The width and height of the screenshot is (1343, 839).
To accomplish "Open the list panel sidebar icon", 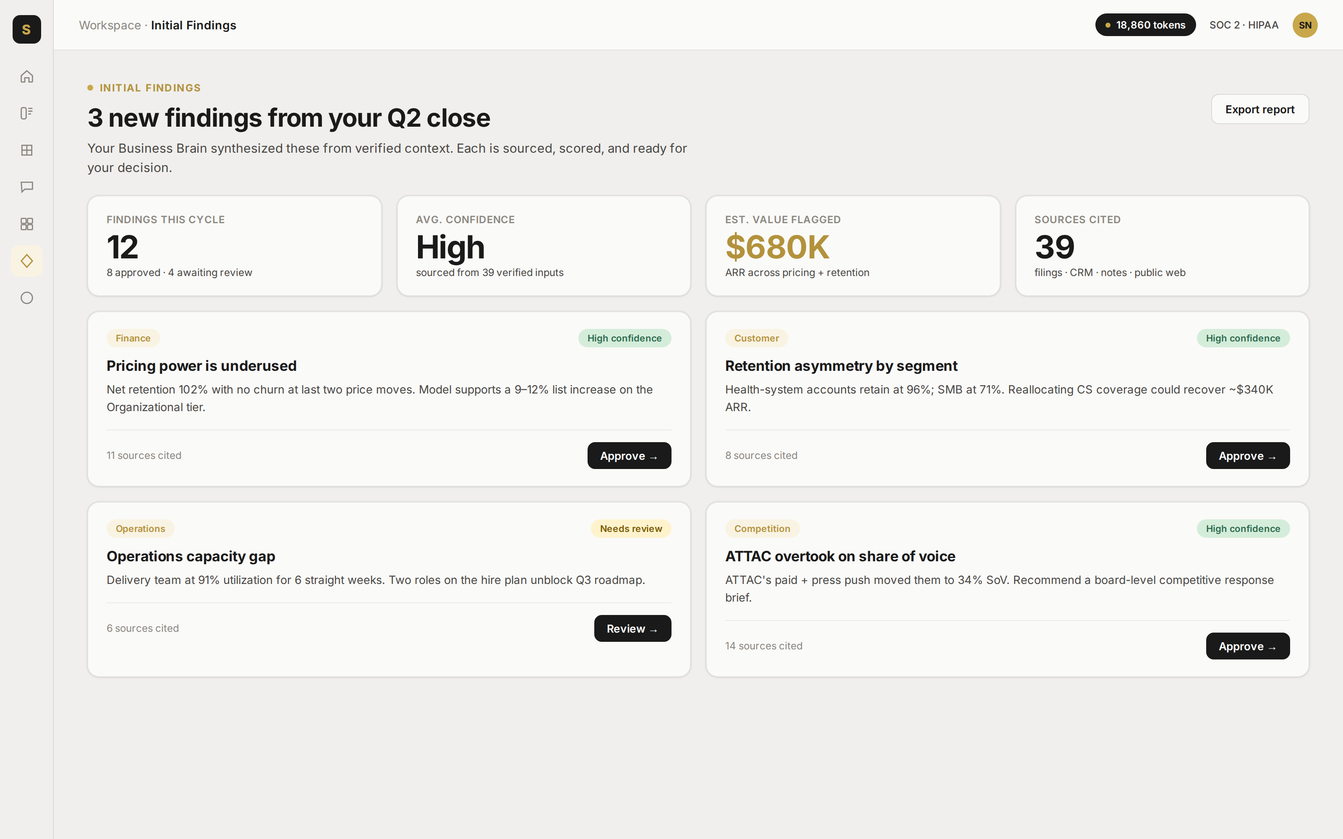I will (x=26, y=113).
